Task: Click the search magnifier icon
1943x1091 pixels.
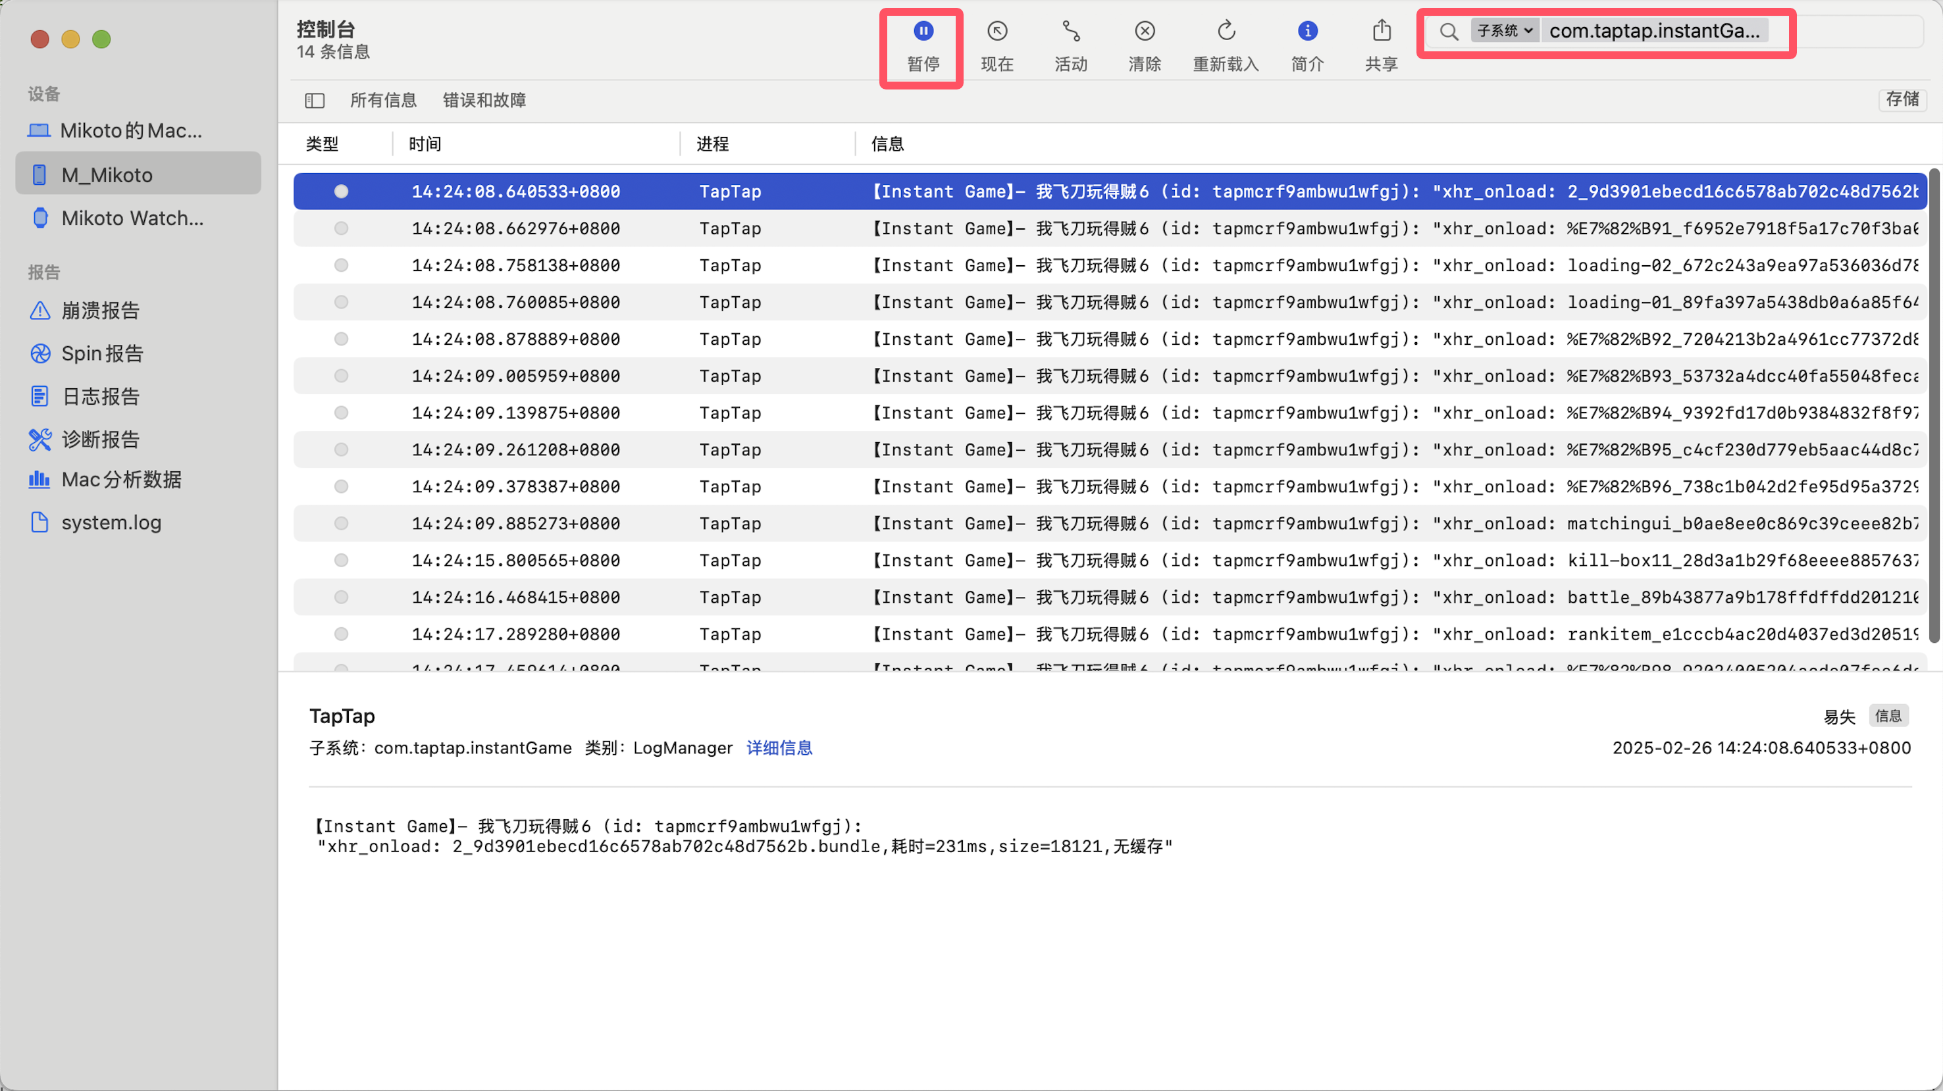Action: pyautogui.click(x=1448, y=31)
